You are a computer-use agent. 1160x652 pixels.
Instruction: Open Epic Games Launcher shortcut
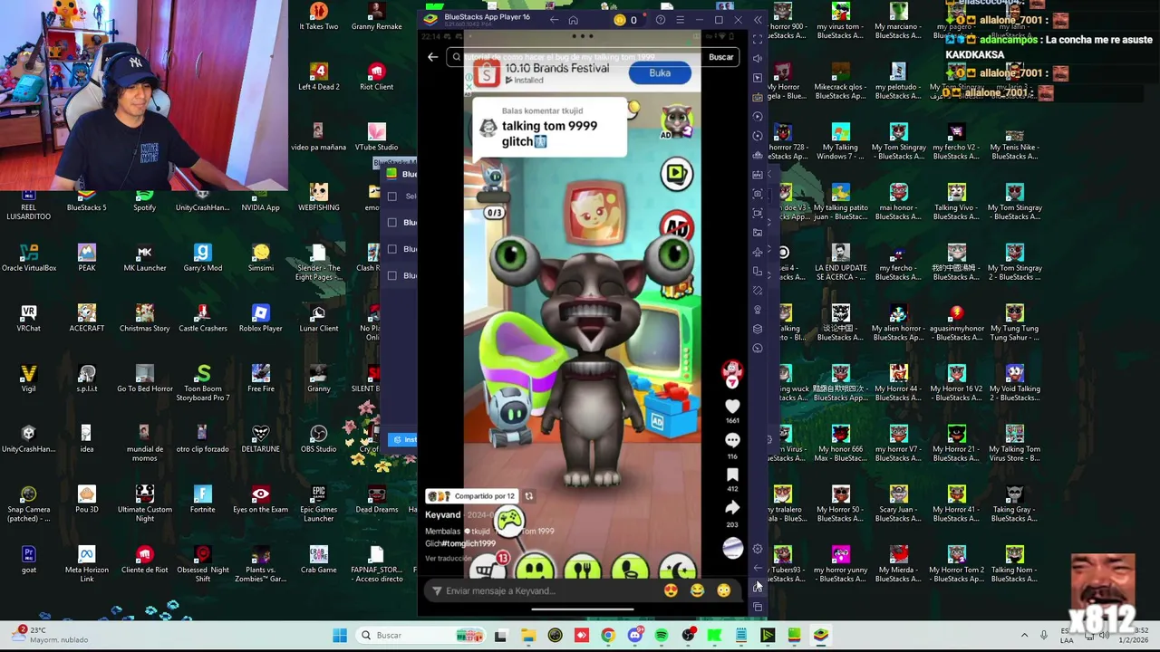[319, 504]
